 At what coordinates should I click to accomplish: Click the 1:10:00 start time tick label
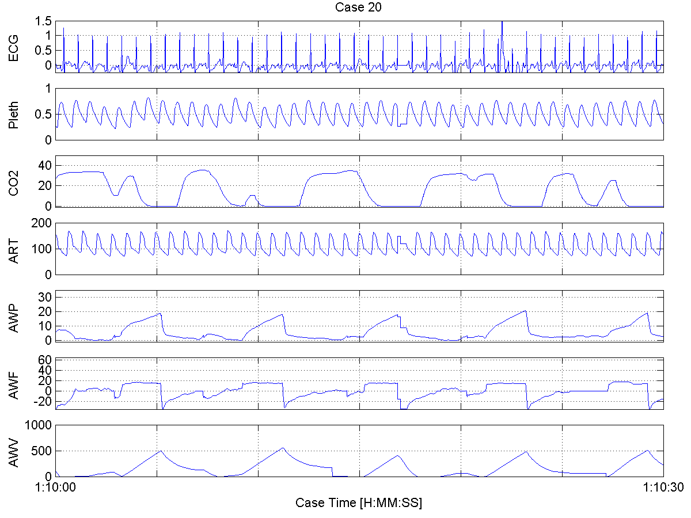[x=55, y=487]
